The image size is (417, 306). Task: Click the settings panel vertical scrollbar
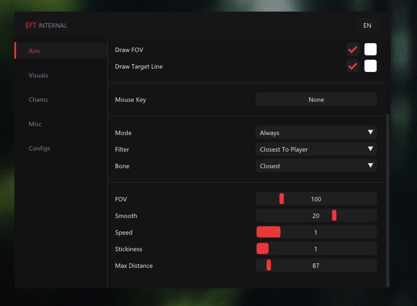click(388, 200)
